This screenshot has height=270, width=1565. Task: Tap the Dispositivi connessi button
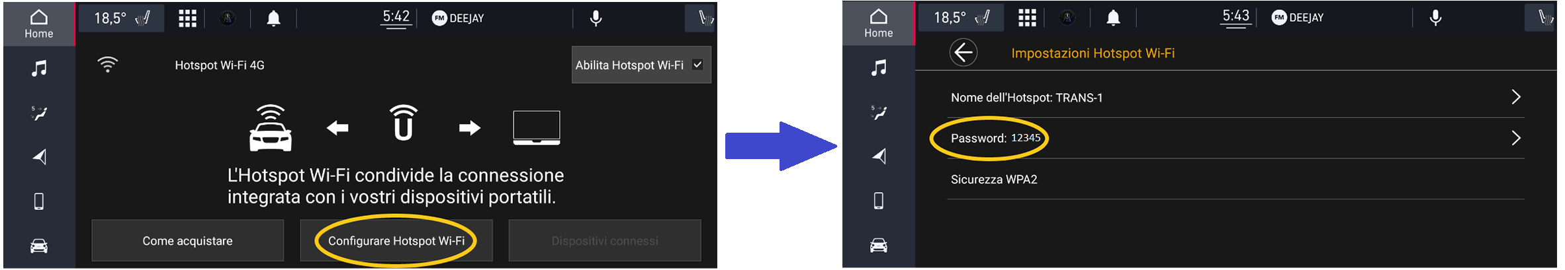coord(605,241)
